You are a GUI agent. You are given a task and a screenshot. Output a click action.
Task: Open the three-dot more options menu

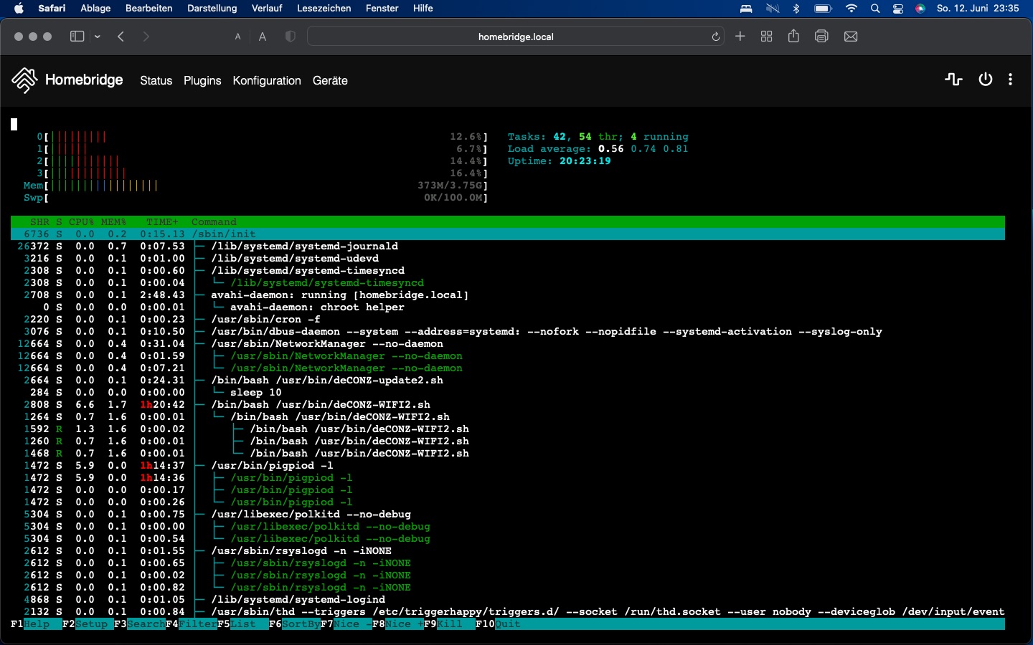pyautogui.click(x=1010, y=80)
